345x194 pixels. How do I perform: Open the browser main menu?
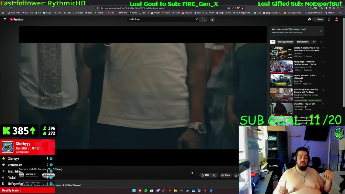point(342,8)
